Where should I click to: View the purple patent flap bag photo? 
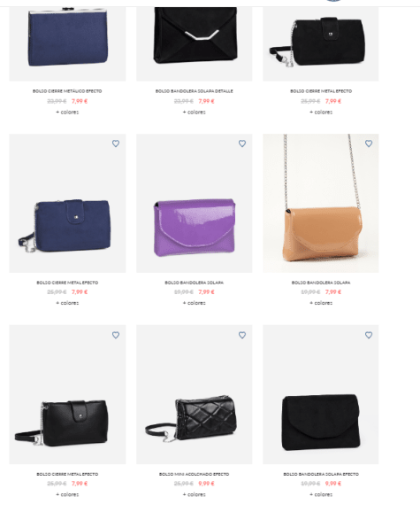(x=195, y=203)
